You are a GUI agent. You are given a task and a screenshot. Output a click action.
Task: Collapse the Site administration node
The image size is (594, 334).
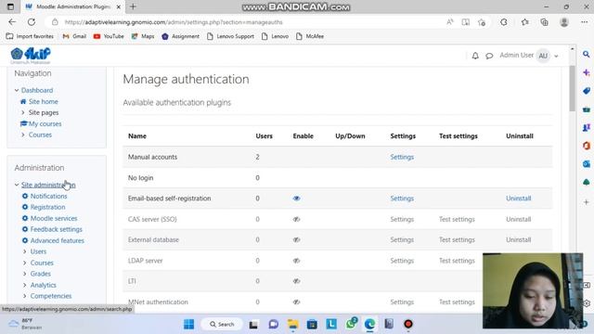coord(17,185)
